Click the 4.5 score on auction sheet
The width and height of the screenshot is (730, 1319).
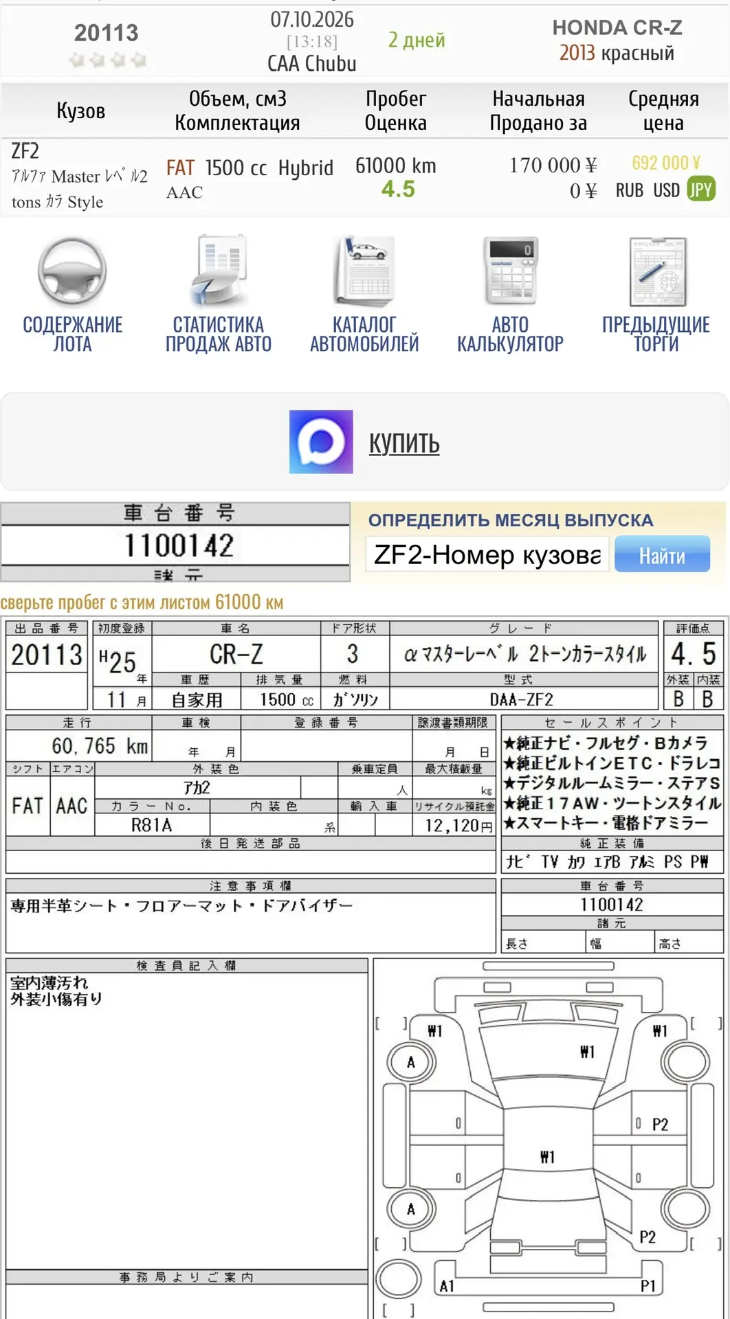coord(694,653)
